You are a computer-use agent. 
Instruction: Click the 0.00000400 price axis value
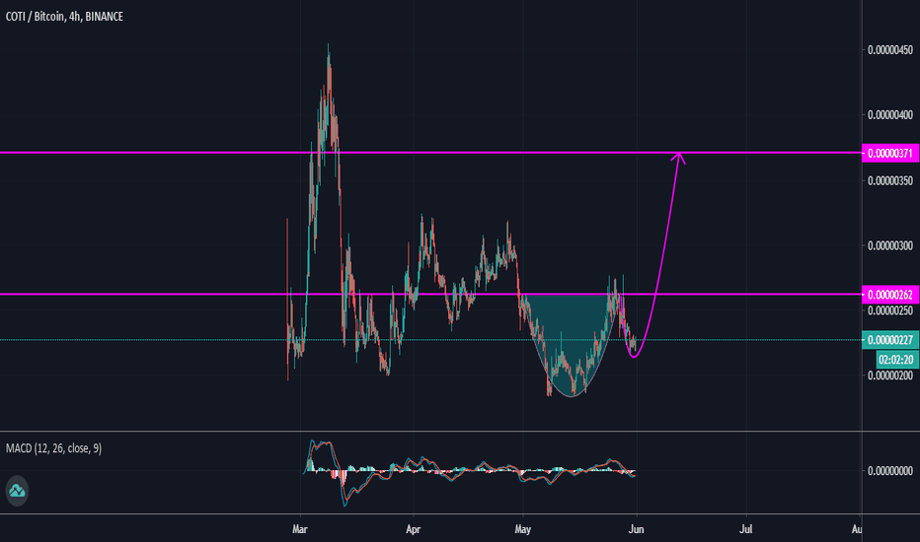pyautogui.click(x=890, y=115)
